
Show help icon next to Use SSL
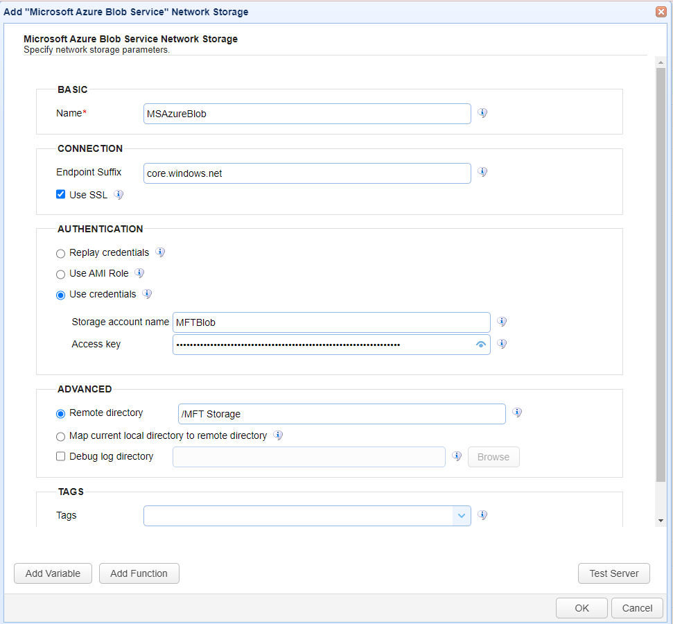119,195
